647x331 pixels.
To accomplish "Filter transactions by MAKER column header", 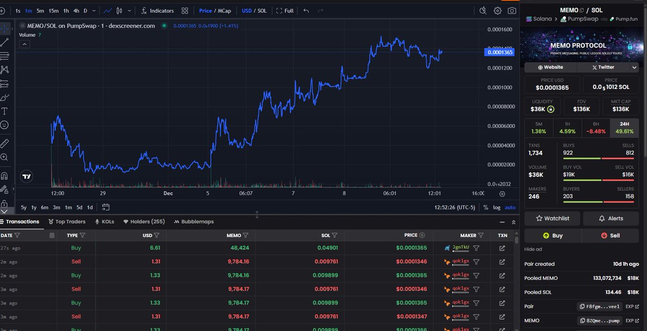I will [480, 235].
